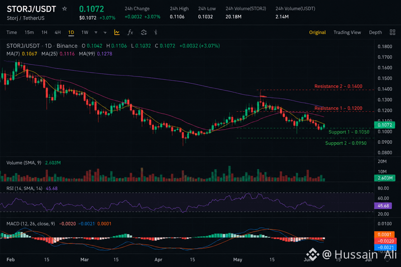401x267 pixels.
Task: Select the 15m timeframe
Action: [x=29, y=32]
